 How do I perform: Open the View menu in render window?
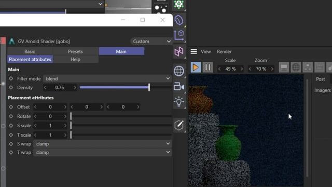206,51
